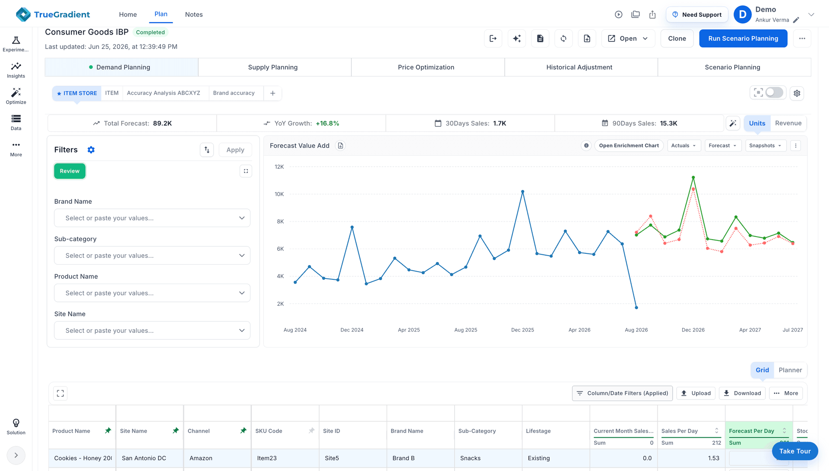
Task: Expand the sidebar with the arrow button
Action: [16, 455]
